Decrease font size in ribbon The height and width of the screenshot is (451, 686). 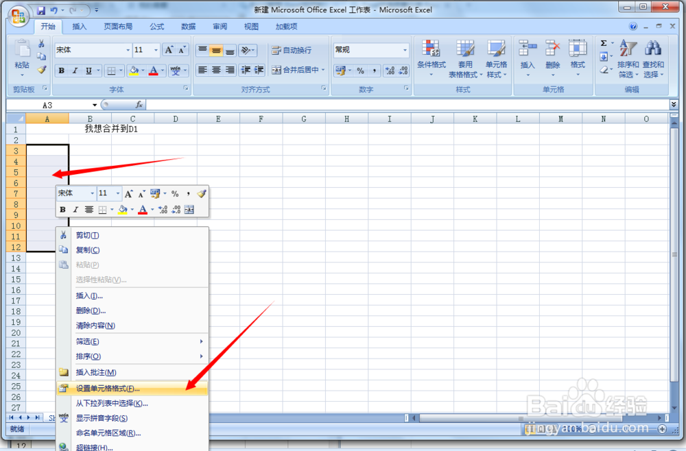click(182, 50)
